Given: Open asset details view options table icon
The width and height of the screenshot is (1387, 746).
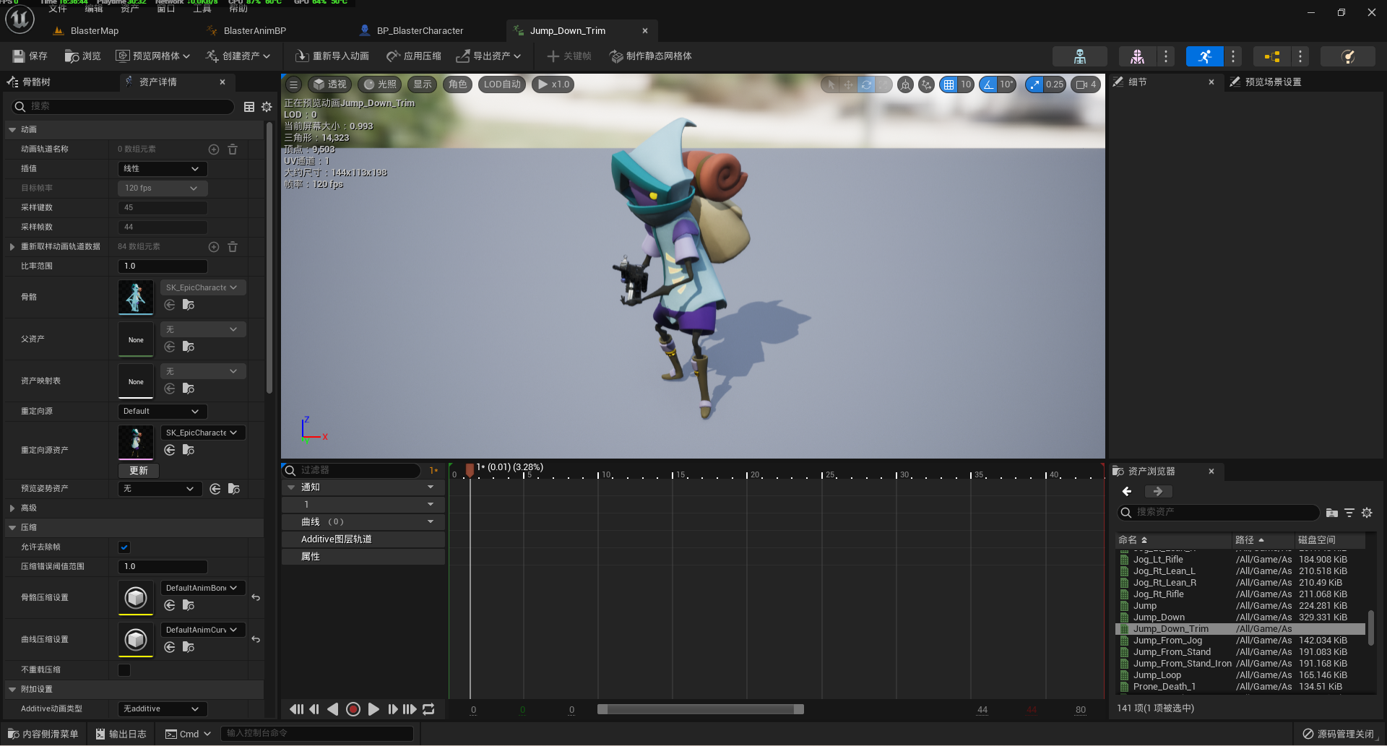Looking at the screenshot, I should [x=249, y=107].
